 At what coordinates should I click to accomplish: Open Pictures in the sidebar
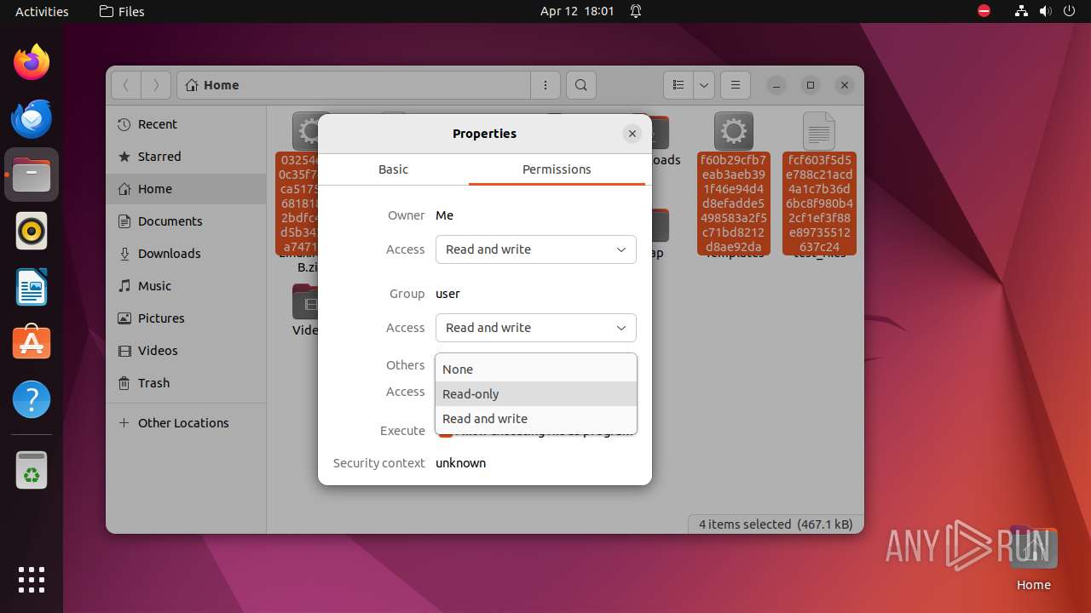tap(186, 318)
